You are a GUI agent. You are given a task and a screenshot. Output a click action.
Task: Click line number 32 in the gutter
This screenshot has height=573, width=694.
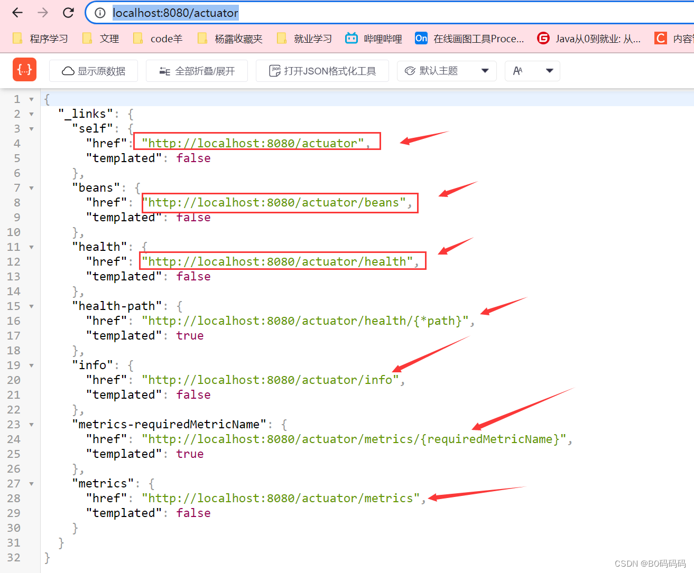(x=14, y=558)
